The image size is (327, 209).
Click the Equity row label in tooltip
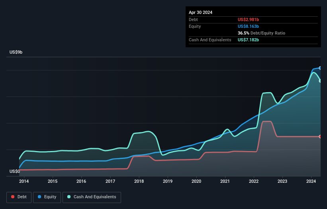pyautogui.click(x=195, y=26)
